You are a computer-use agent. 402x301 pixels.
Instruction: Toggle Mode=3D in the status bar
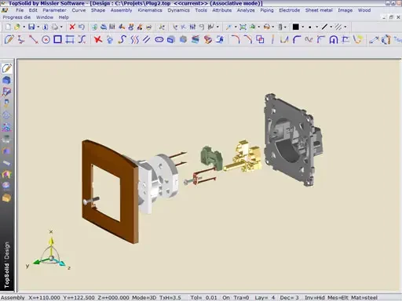144,298
